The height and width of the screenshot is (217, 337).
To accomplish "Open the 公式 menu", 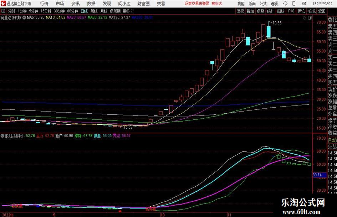I will click(x=263, y=4).
